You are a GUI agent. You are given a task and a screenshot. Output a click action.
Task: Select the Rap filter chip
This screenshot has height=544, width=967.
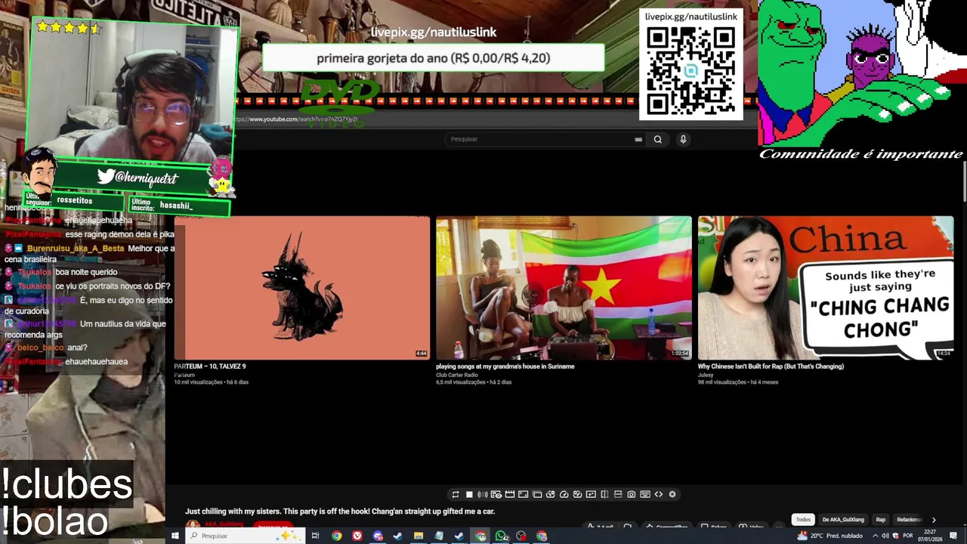point(880,520)
